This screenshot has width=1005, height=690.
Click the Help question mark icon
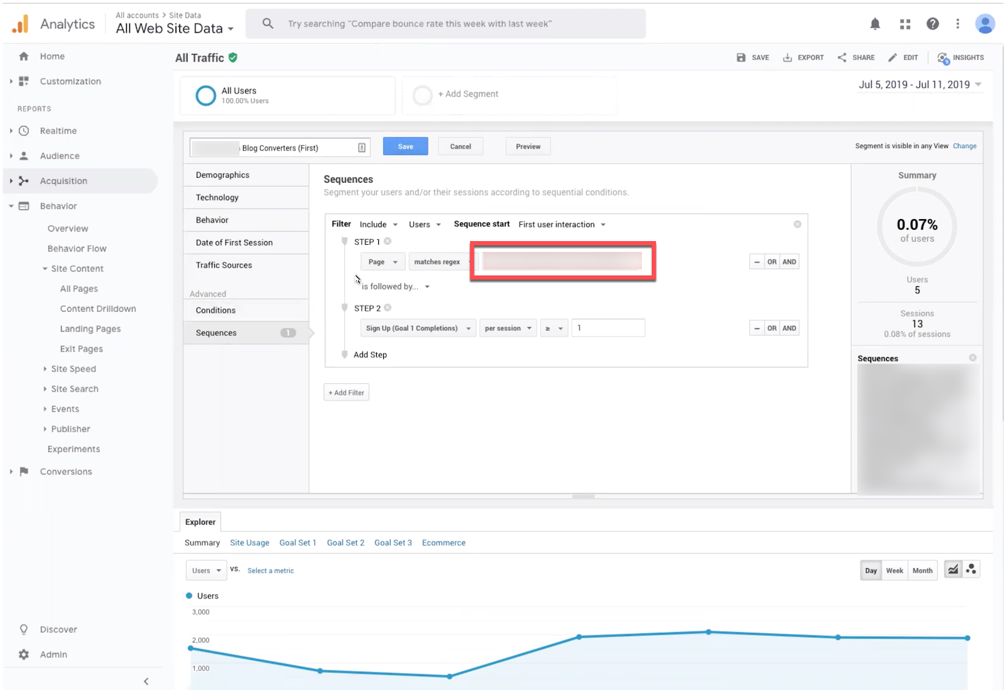coord(933,24)
